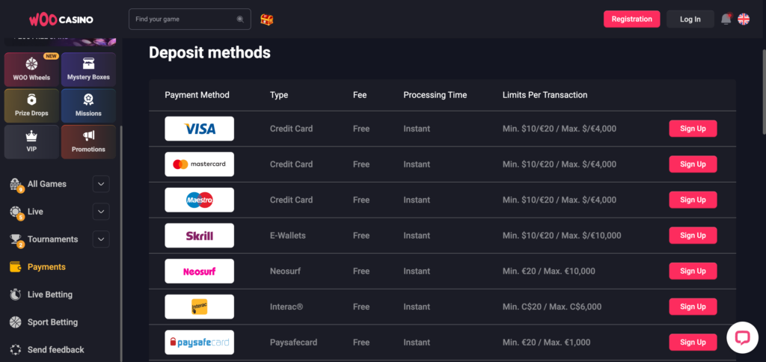Open the All Games menu item

pyautogui.click(x=47, y=184)
